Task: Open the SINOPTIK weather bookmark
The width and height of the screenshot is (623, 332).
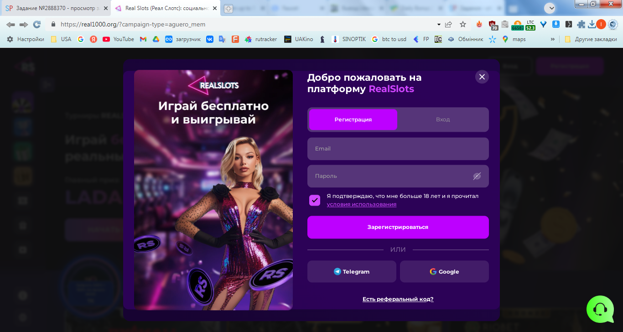Action: [x=349, y=39]
